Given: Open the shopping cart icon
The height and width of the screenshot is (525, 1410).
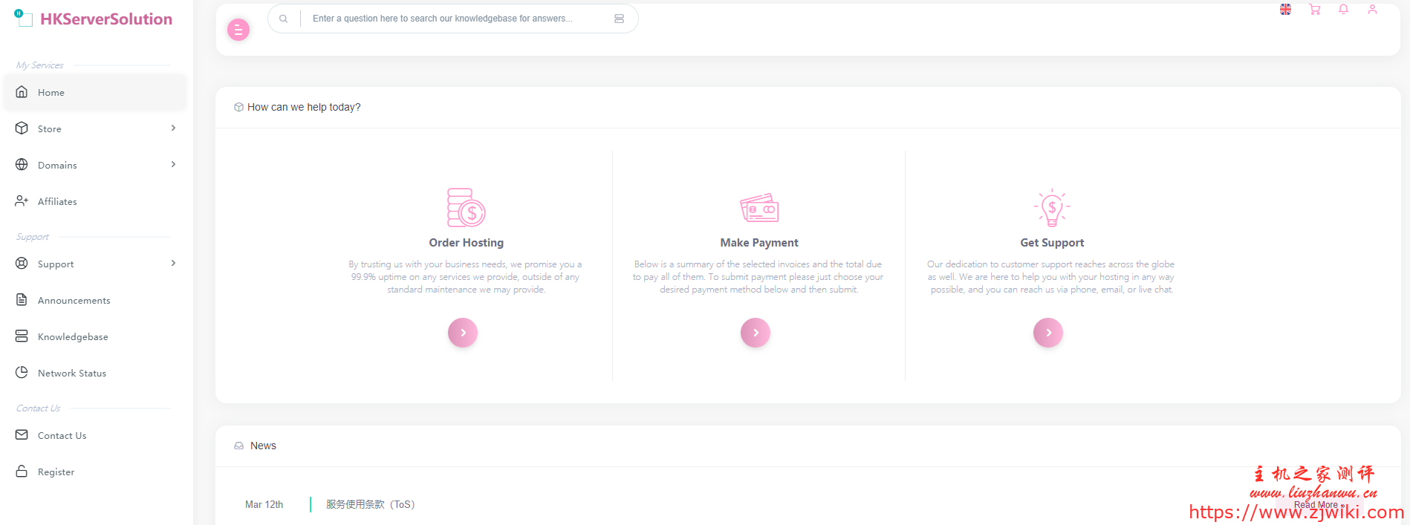Looking at the screenshot, I should [x=1315, y=10].
